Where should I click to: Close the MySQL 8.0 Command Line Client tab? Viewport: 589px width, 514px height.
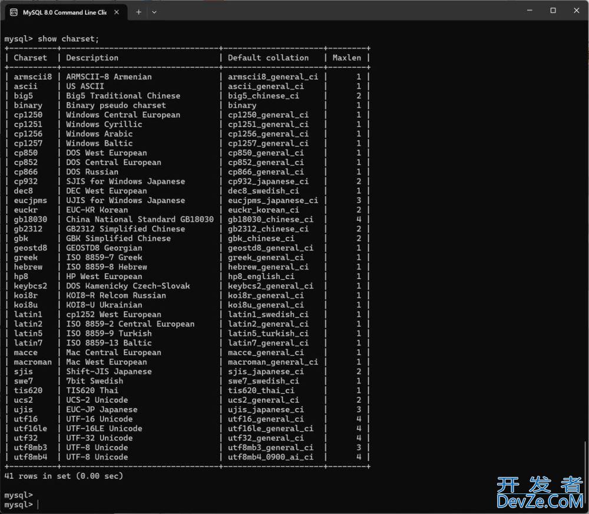(x=117, y=12)
